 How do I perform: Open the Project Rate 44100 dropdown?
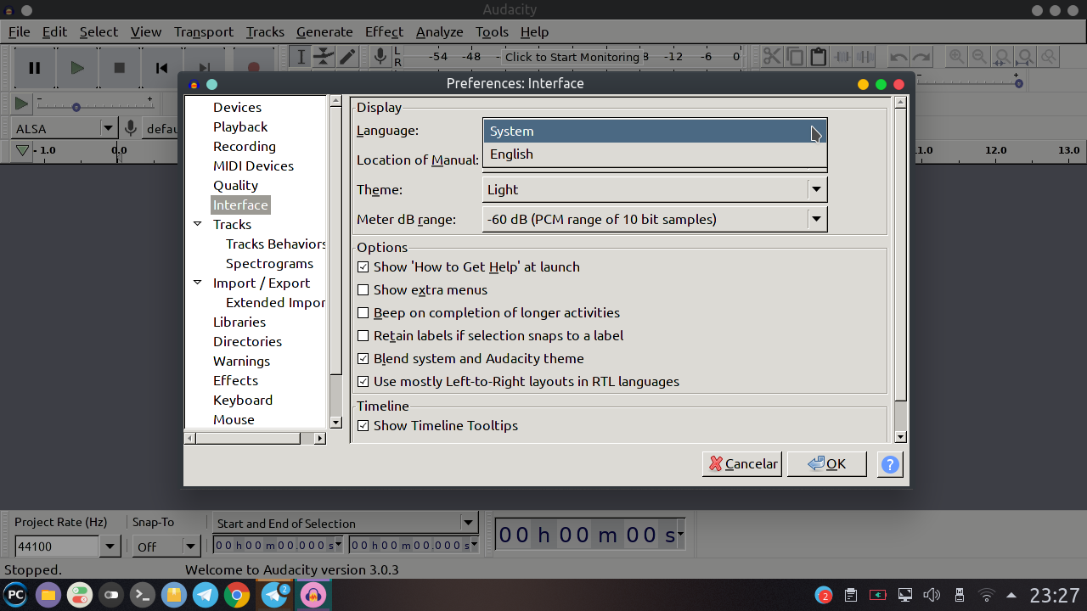(x=110, y=547)
